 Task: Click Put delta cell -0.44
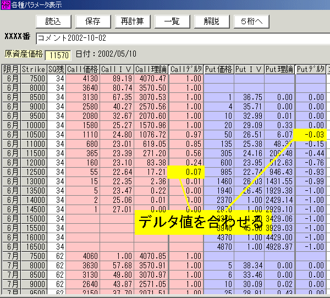311,153
